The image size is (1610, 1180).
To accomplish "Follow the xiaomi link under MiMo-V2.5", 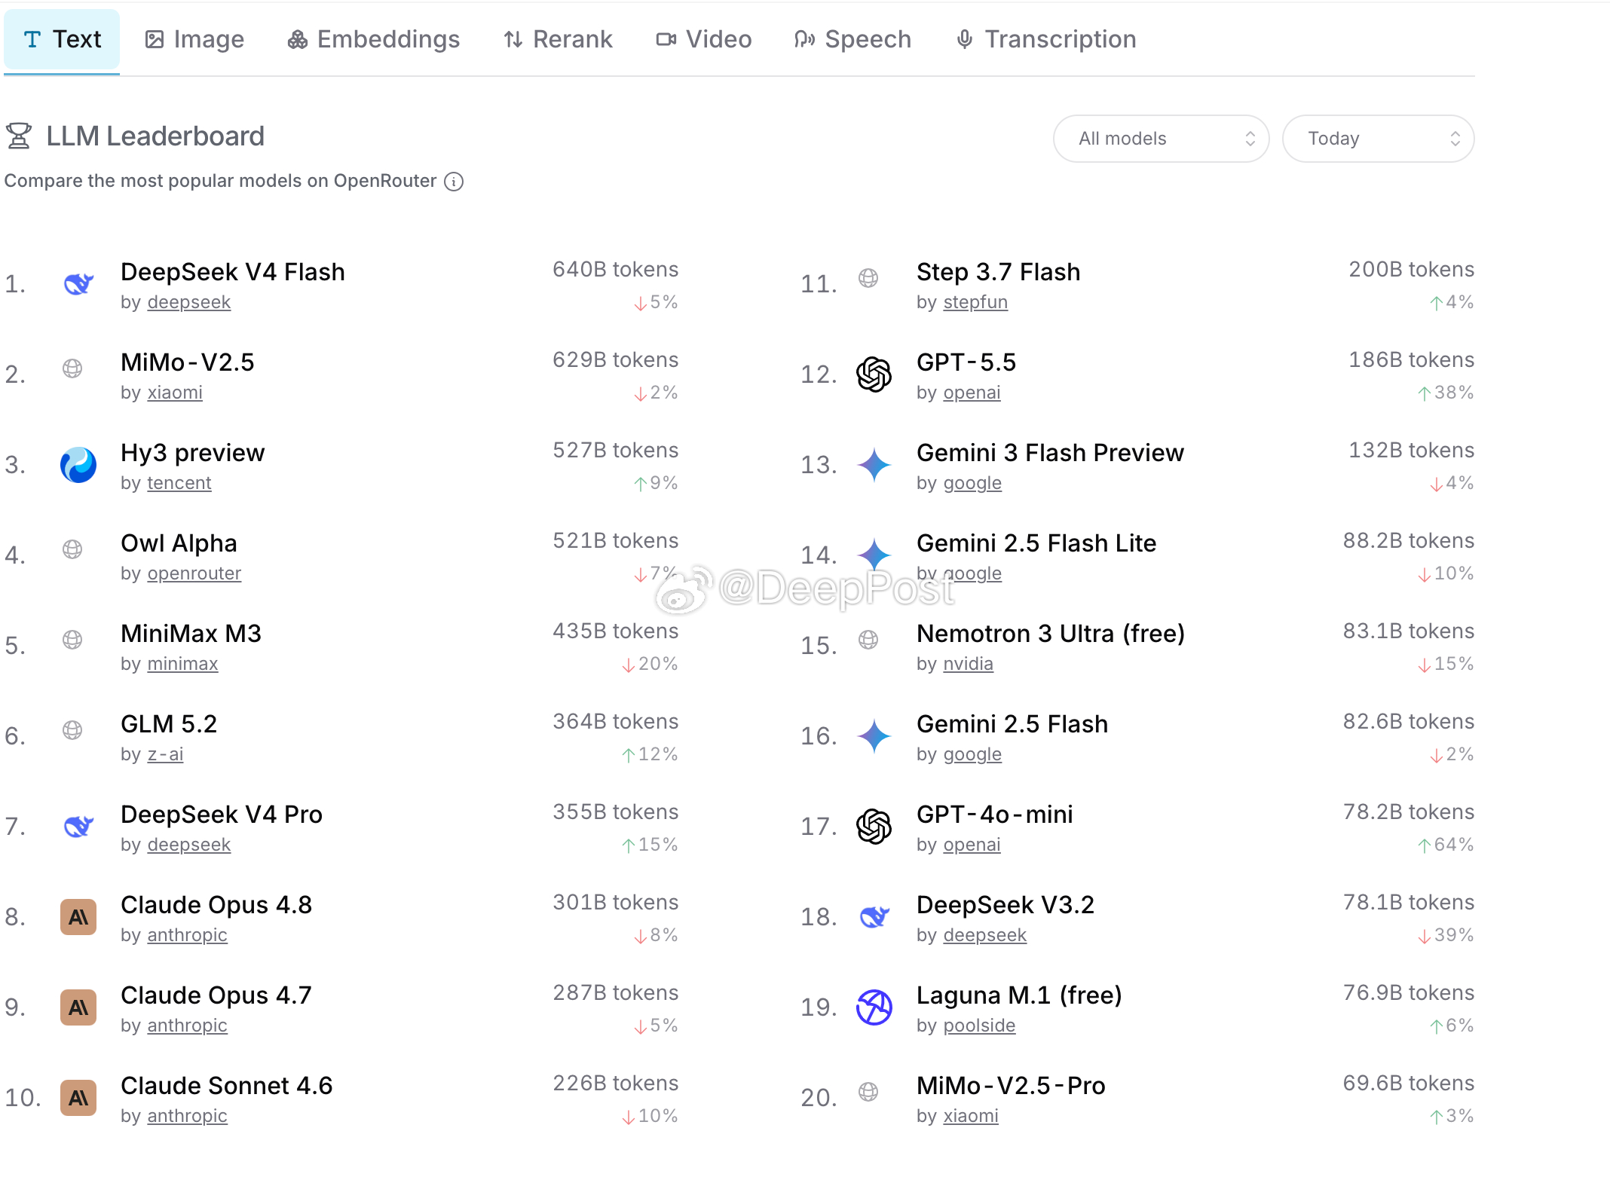I will click(175, 393).
